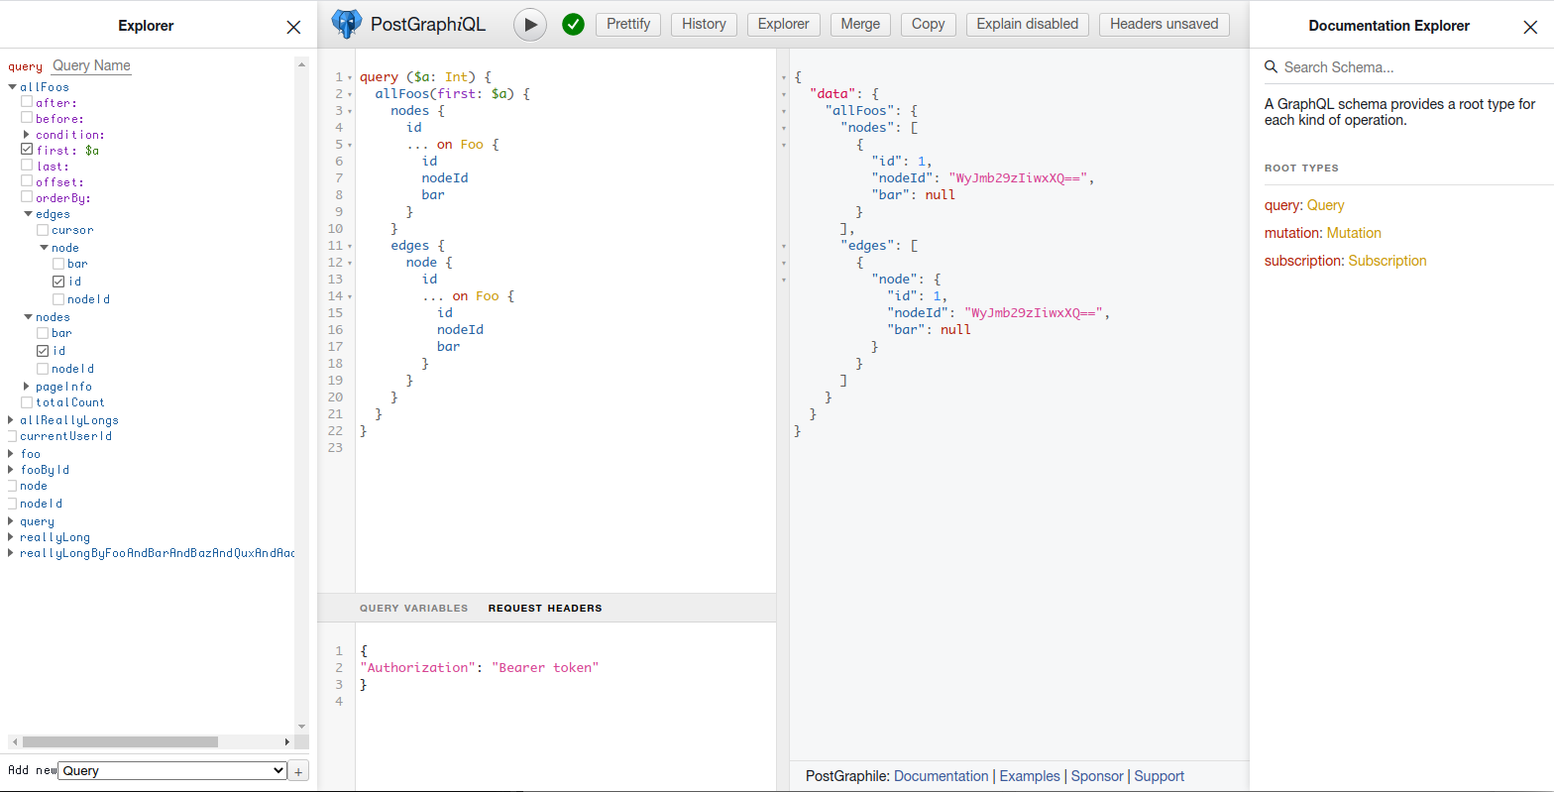This screenshot has width=1554, height=792.
Task: Prettify the query
Action: tap(628, 24)
